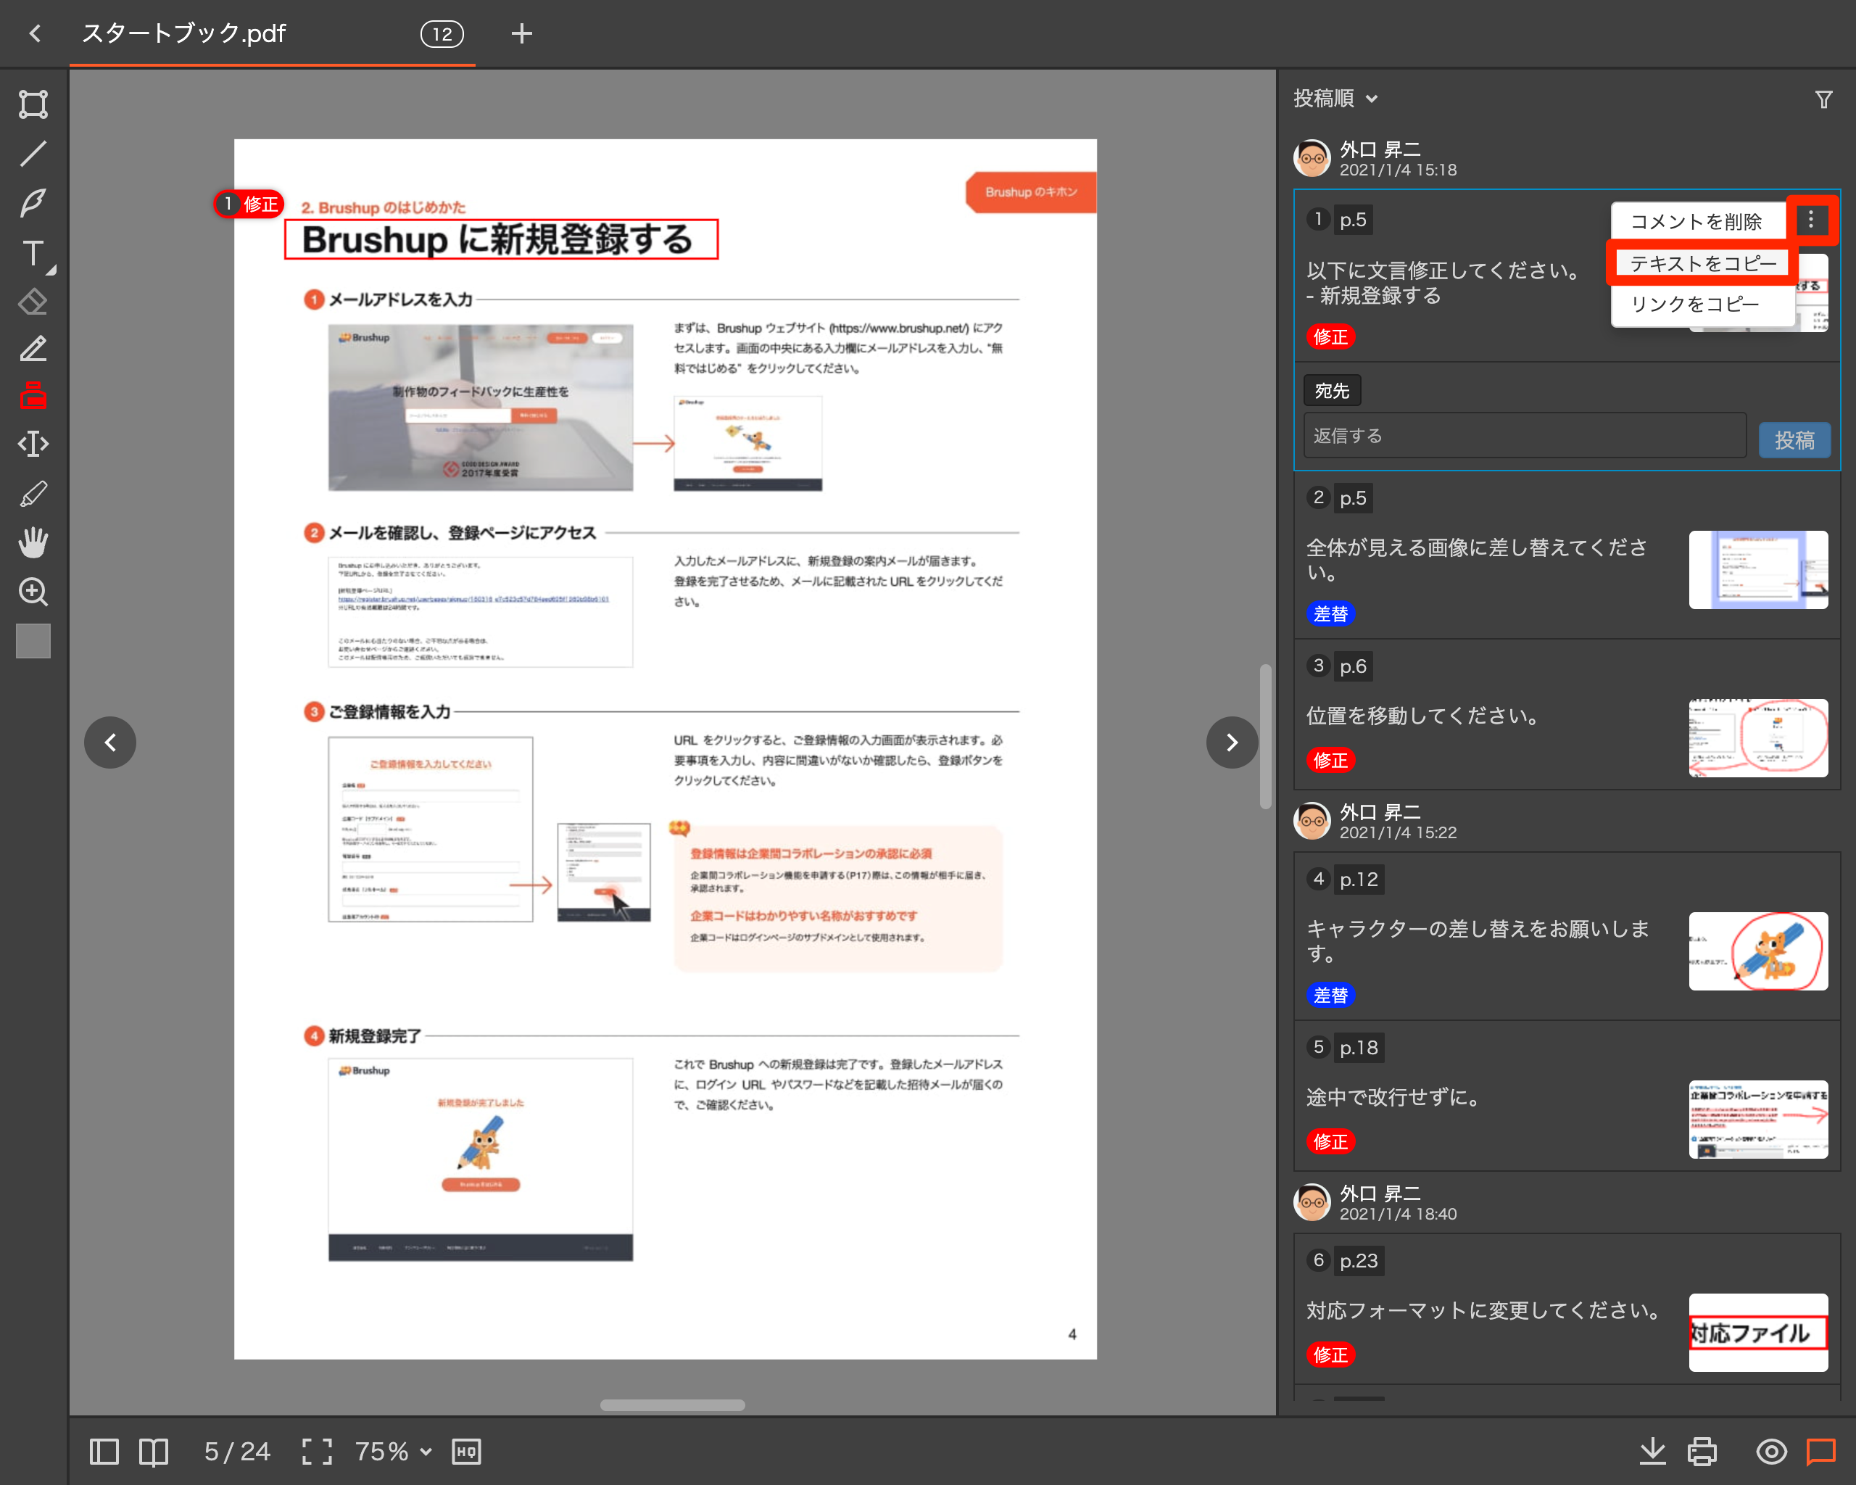This screenshot has height=1485, width=1856.
Task: Select the red stamp tool
Action: coord(33,396)
